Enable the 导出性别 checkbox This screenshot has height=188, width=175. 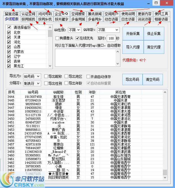tap(46, 83)
